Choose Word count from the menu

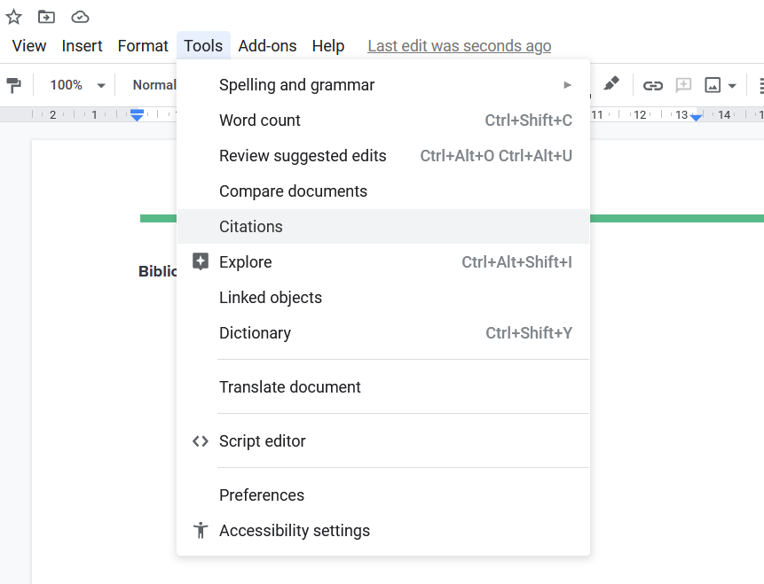coord(259,120)
